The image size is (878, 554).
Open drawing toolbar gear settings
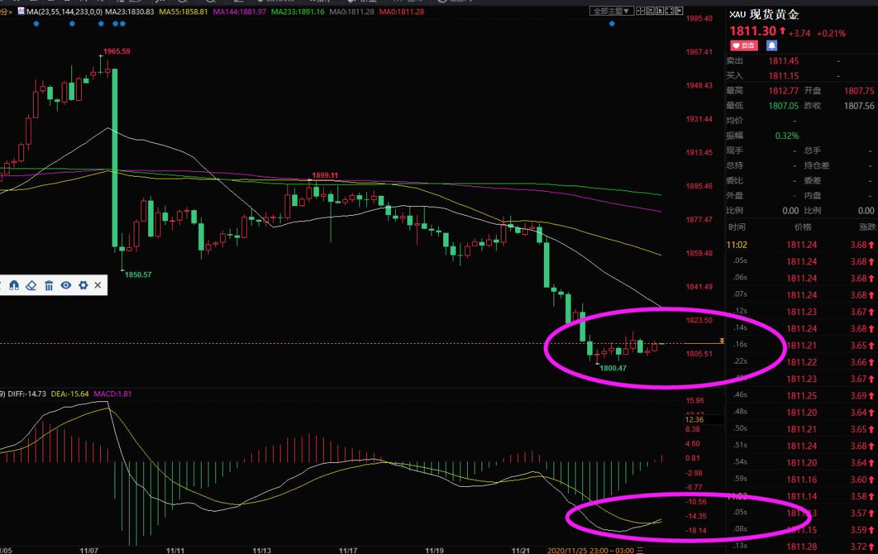[x=83, y=285]
